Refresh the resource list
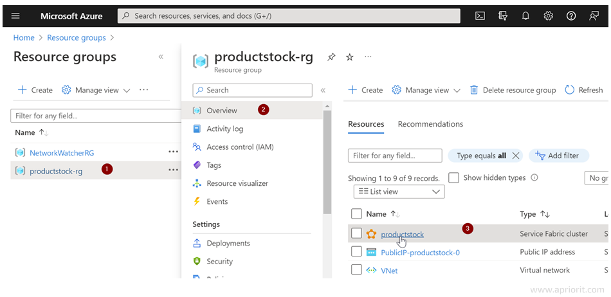The image size is (611, 297). pyautogui.click(x=584, y=90)
